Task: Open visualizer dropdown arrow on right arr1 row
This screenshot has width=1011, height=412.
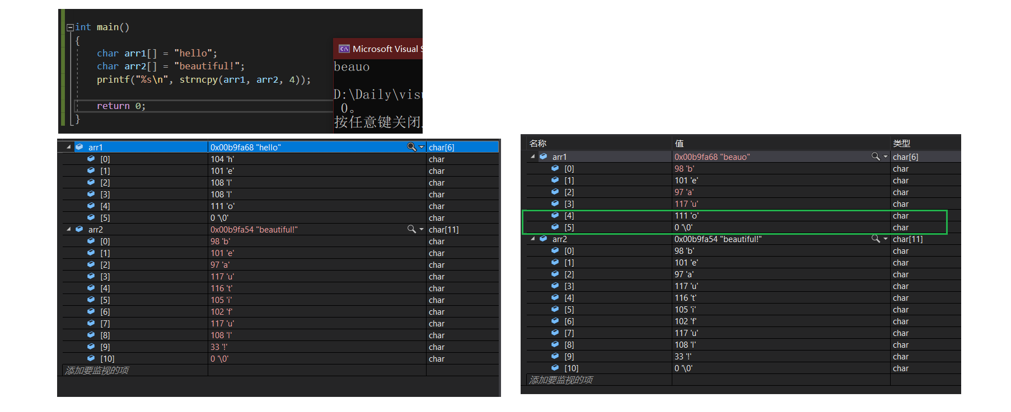Action: (x=886, y=157)
